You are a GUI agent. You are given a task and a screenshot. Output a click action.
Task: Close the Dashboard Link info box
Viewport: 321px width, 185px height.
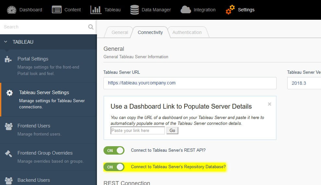tap(269, 104)
